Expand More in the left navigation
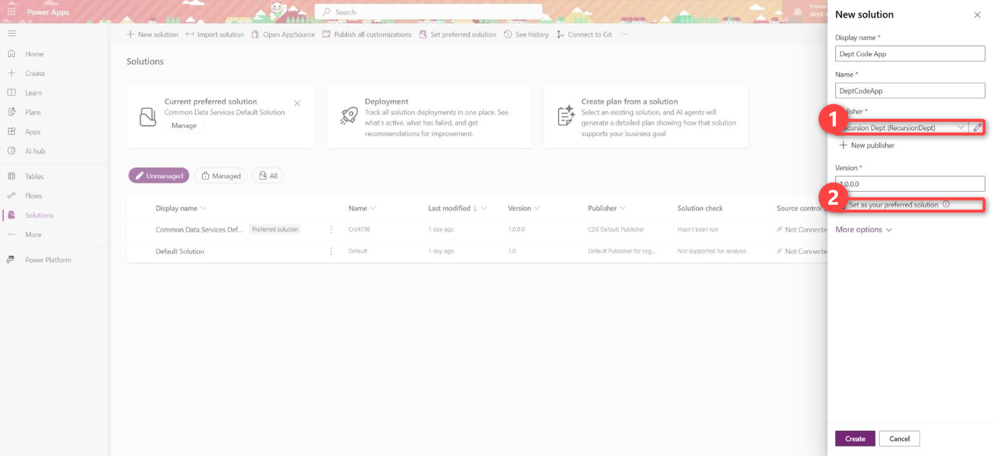 pos(33,235)
